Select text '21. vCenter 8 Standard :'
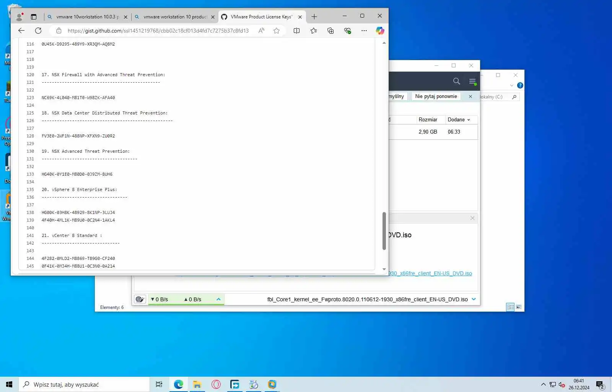The width and height of the screenshot is (612, 392). [x=72, y=235]
